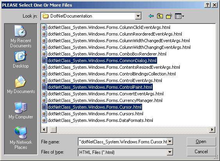The image size is (220, 161).
Task: Open My Recent Documents place
Action: (21, 36)
